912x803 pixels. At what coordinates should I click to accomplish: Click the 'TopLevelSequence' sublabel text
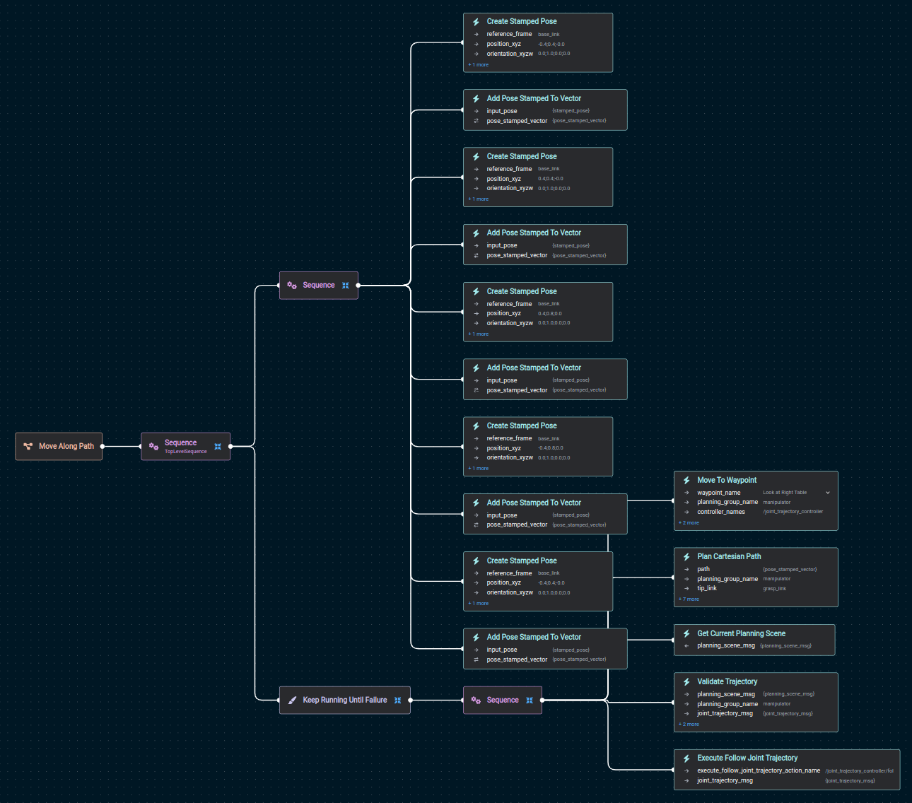pos(186,452)
